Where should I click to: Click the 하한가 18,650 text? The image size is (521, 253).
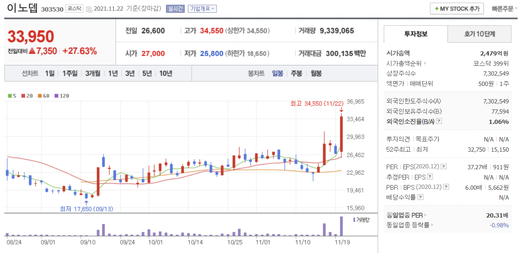[248, 54]
